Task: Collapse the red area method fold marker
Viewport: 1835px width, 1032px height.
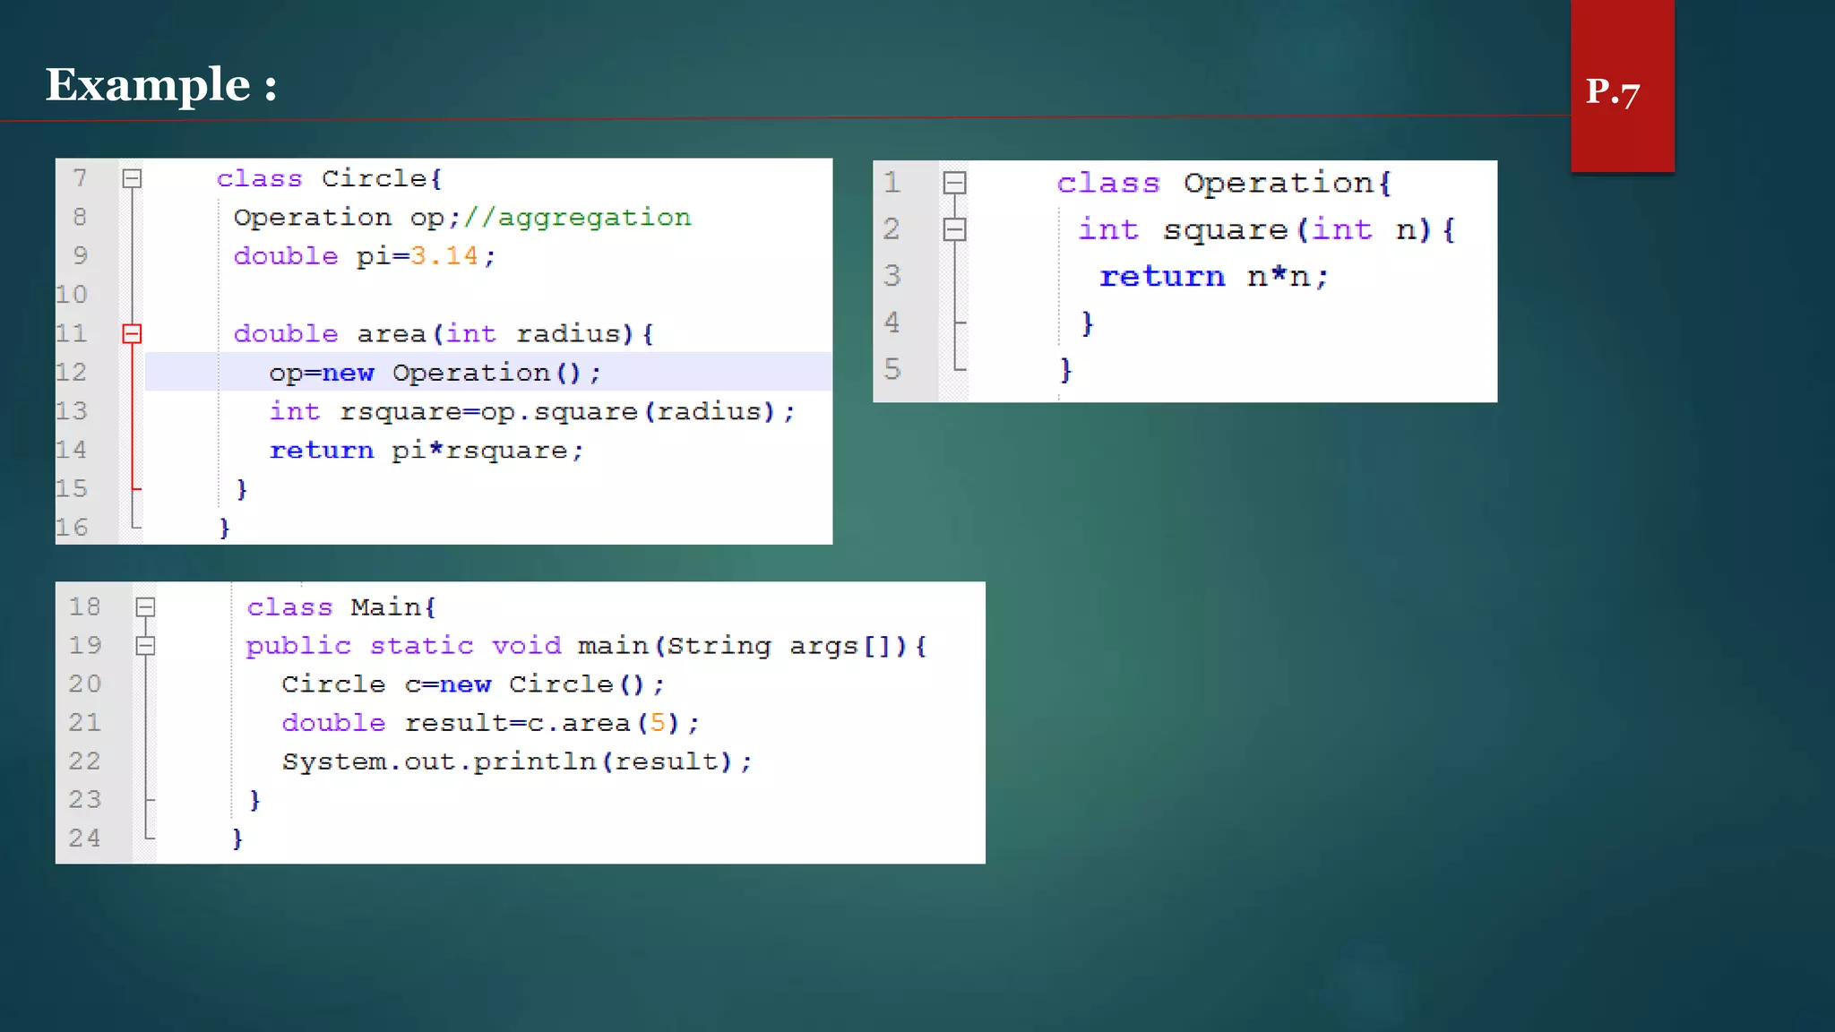Action: pyautogui.click(x=132, y=334)
